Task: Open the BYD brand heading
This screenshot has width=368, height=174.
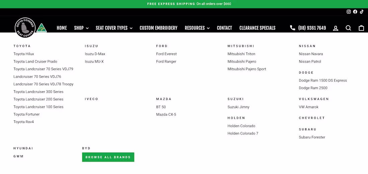Action: [86, 149]
